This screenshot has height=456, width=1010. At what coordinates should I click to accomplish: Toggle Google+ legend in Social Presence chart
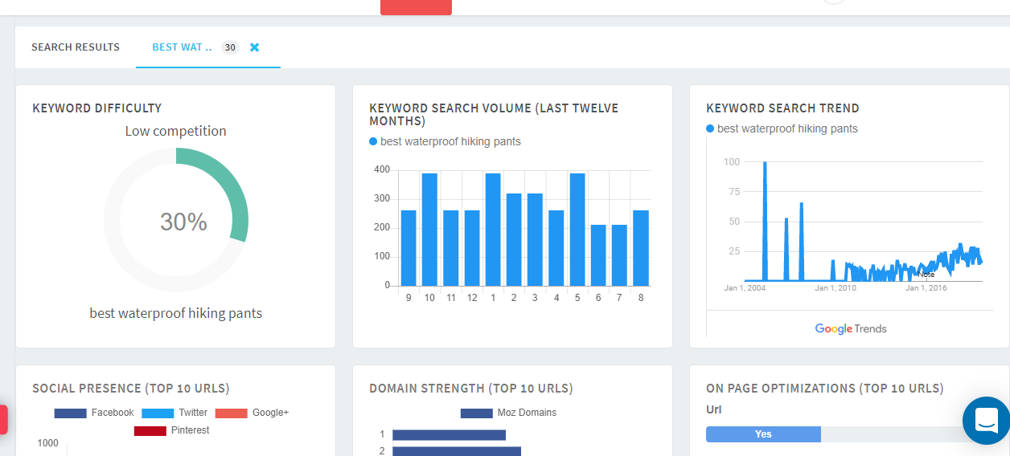[x=252, y=413]
